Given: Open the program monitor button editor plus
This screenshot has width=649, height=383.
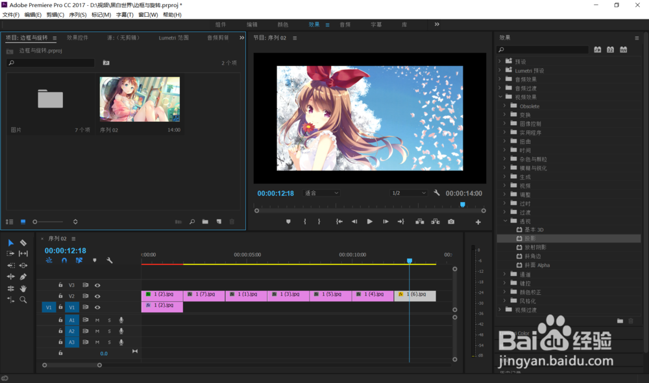Looking at the screenshot, I should coord(478,222).
